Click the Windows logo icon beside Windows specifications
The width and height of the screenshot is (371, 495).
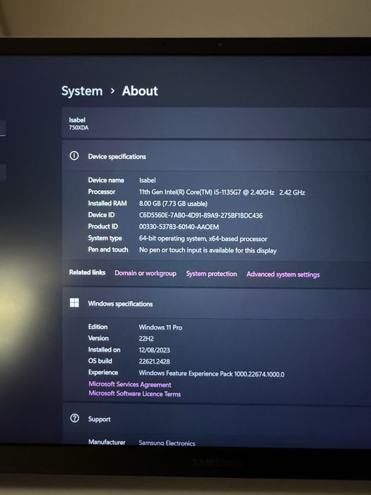[74, 303]
